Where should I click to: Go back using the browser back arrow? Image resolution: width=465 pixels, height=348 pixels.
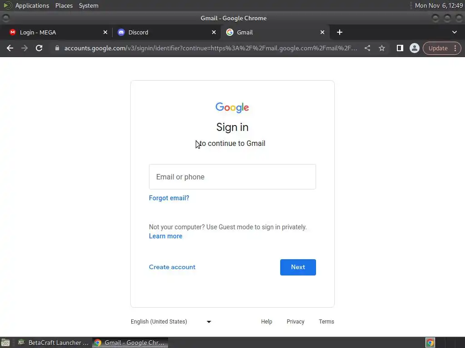(10, 48)
